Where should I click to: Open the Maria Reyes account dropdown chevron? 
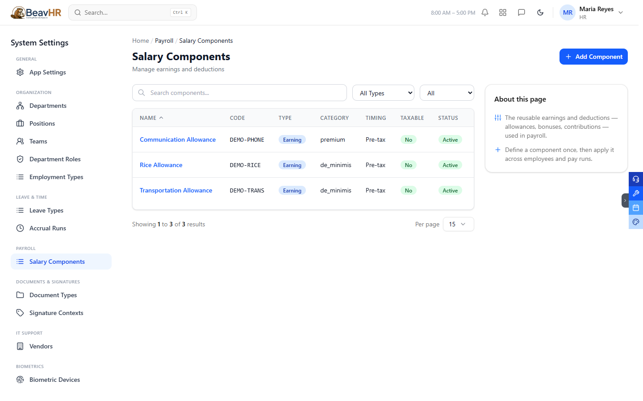(x=621, y=12)
